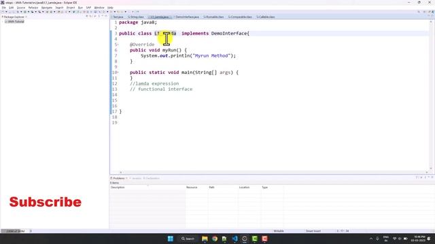
Task: Switch to the Runnable.class editor tab
Action: tap(213, 17)
